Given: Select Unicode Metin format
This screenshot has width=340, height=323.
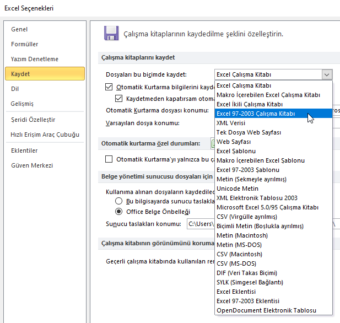Looking at the screenshot, I should click(x=273, y=189).
